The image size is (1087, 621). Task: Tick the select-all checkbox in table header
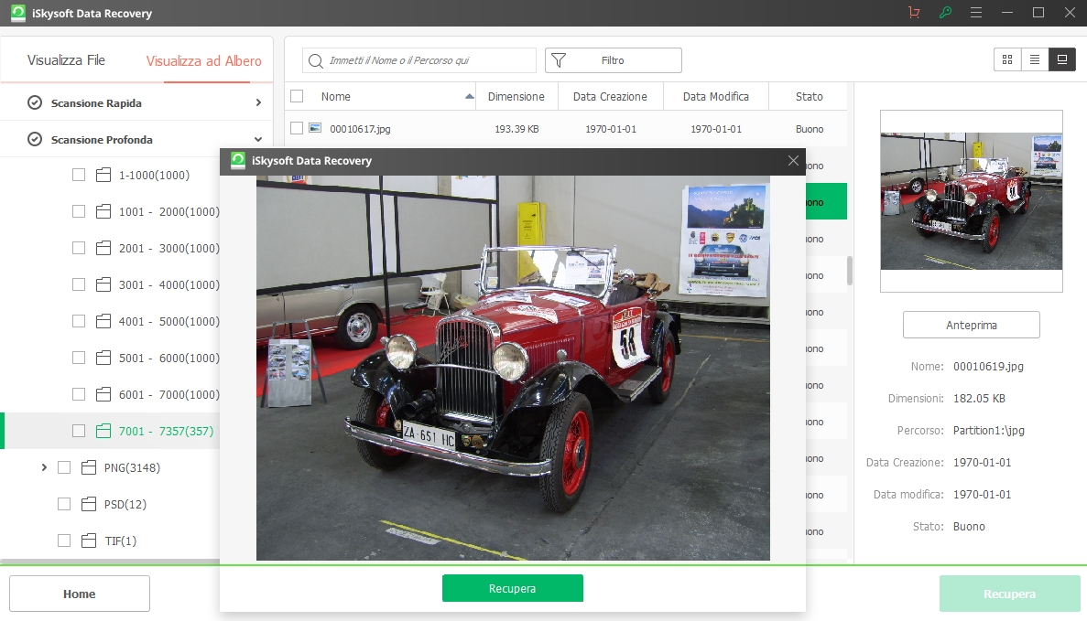coord(297,96)
